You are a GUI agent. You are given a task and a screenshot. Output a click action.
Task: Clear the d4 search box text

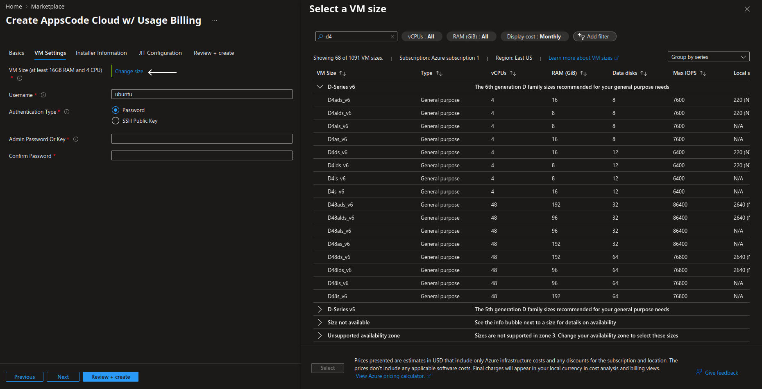point(392,37)
